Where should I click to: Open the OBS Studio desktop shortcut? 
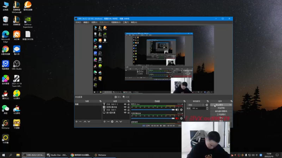[x=17, y=65]
